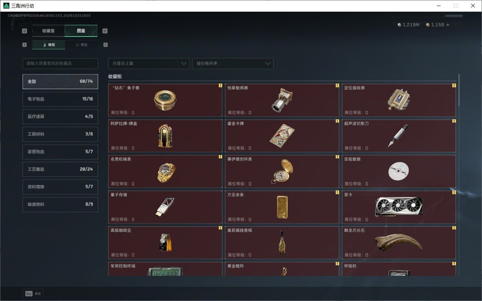482x301 pixels.
Task: Open the 只显示上架 filter dropdown
Action: click(149, 64)
